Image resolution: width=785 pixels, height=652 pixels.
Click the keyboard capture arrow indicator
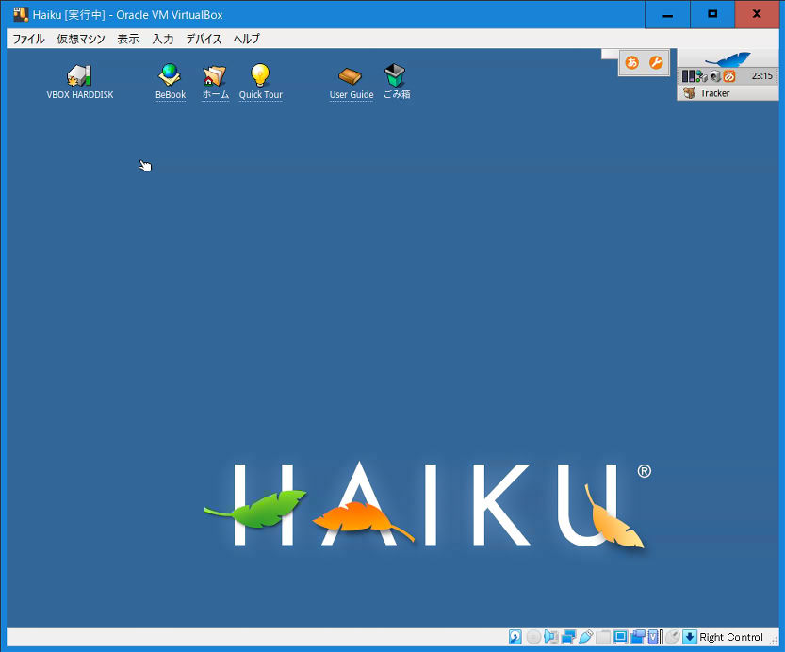pyautogui.click(x=690, y=637)
